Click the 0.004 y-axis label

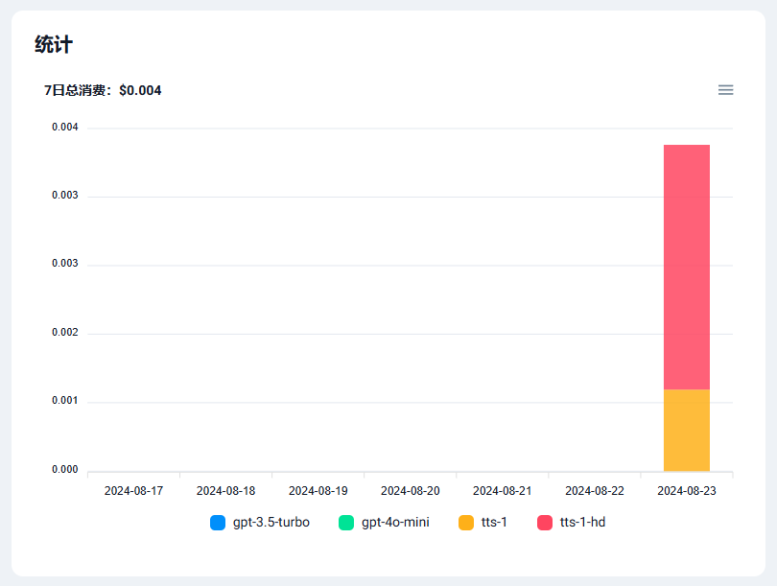click(65, 128)
